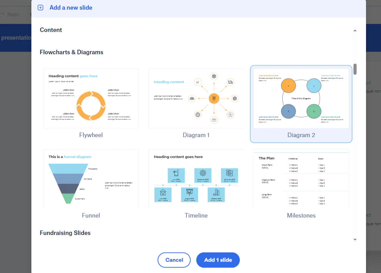Click the Milestones label text

(x=301, y=216)
